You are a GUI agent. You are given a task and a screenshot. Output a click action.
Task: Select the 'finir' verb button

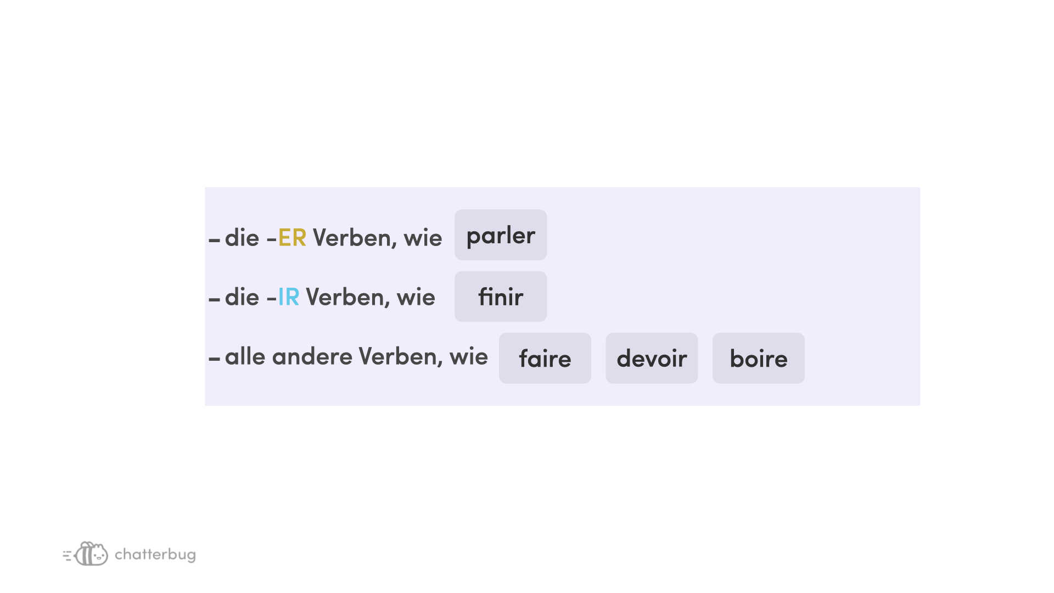click(x=500, y=296)
